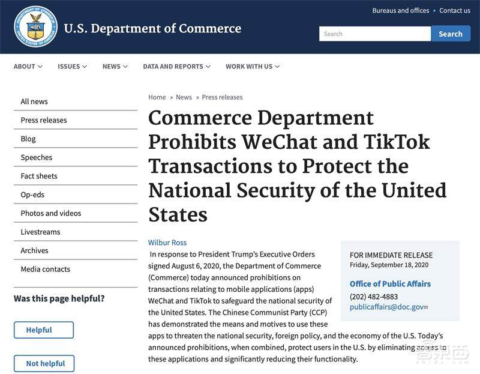This screenshot has height=374, width=480.
Task: Click inside the Search text field
Action: 374,34
